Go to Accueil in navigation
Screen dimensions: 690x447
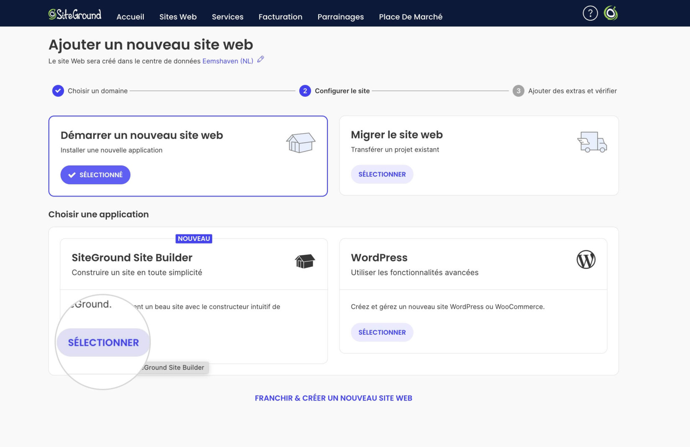pos(130,17)
